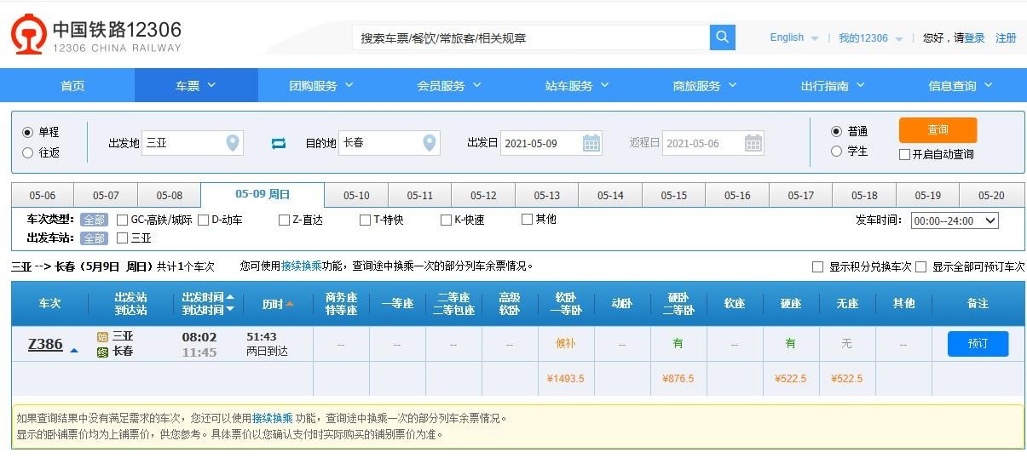Select the 05-20 date tab
The image size is (1027, 458).
click(991, 195)
